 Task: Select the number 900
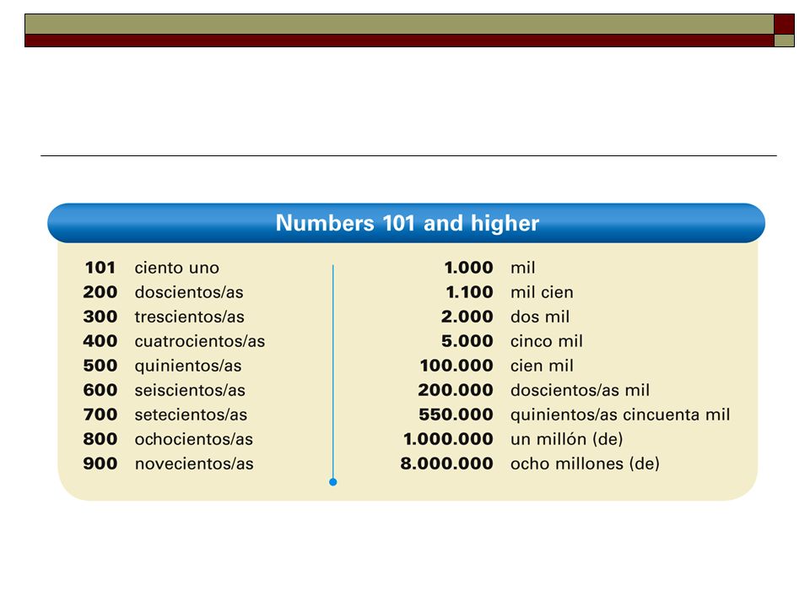100,464
